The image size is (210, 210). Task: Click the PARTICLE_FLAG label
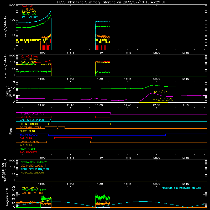[29, 142]
